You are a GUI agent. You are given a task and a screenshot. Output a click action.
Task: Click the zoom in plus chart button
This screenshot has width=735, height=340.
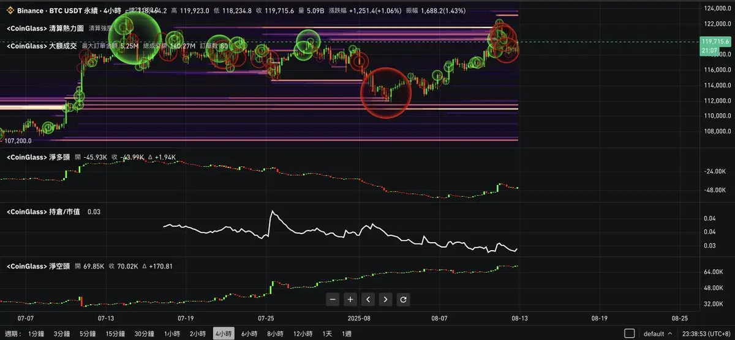pyautogui.click(x=350, y=300)
